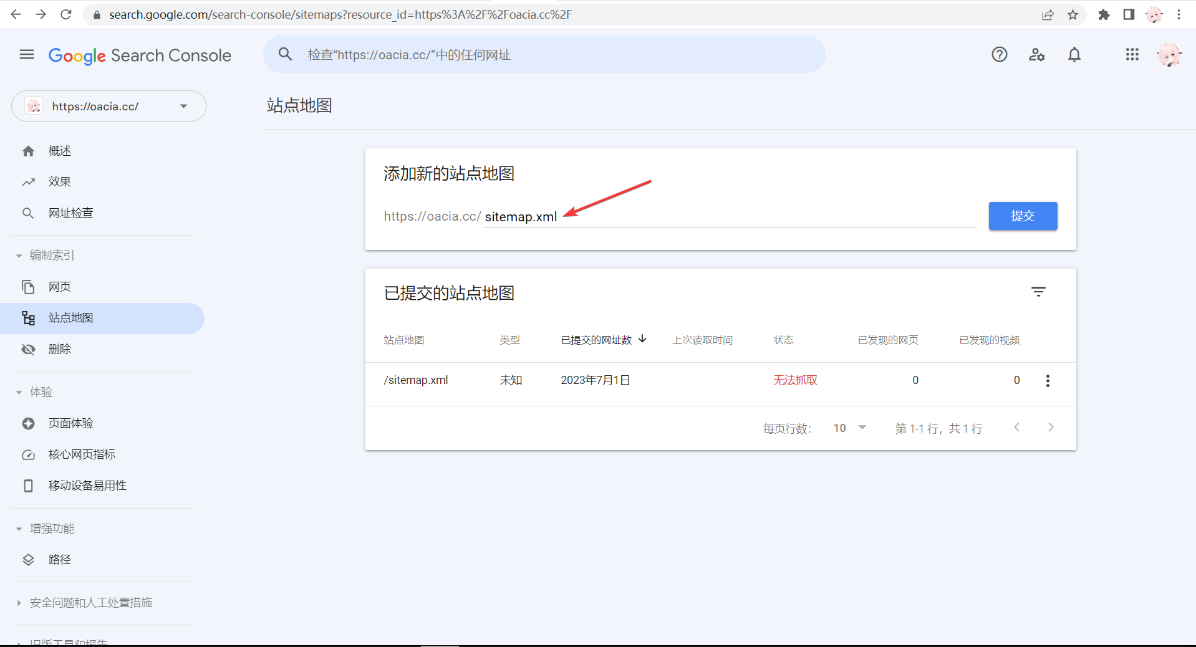
Task: Click the 提交 button
Action: pyautogui.click(x=1022, y=216)
